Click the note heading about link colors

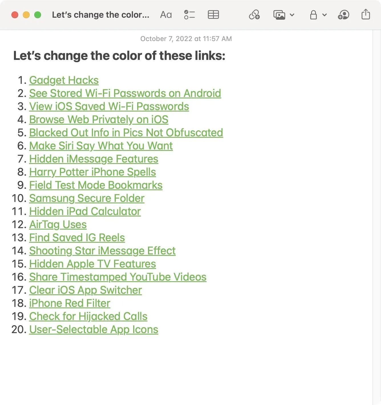[119, 56]
